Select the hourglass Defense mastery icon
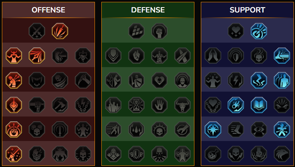This screenshot has width=295, height=167. [137, 105]
